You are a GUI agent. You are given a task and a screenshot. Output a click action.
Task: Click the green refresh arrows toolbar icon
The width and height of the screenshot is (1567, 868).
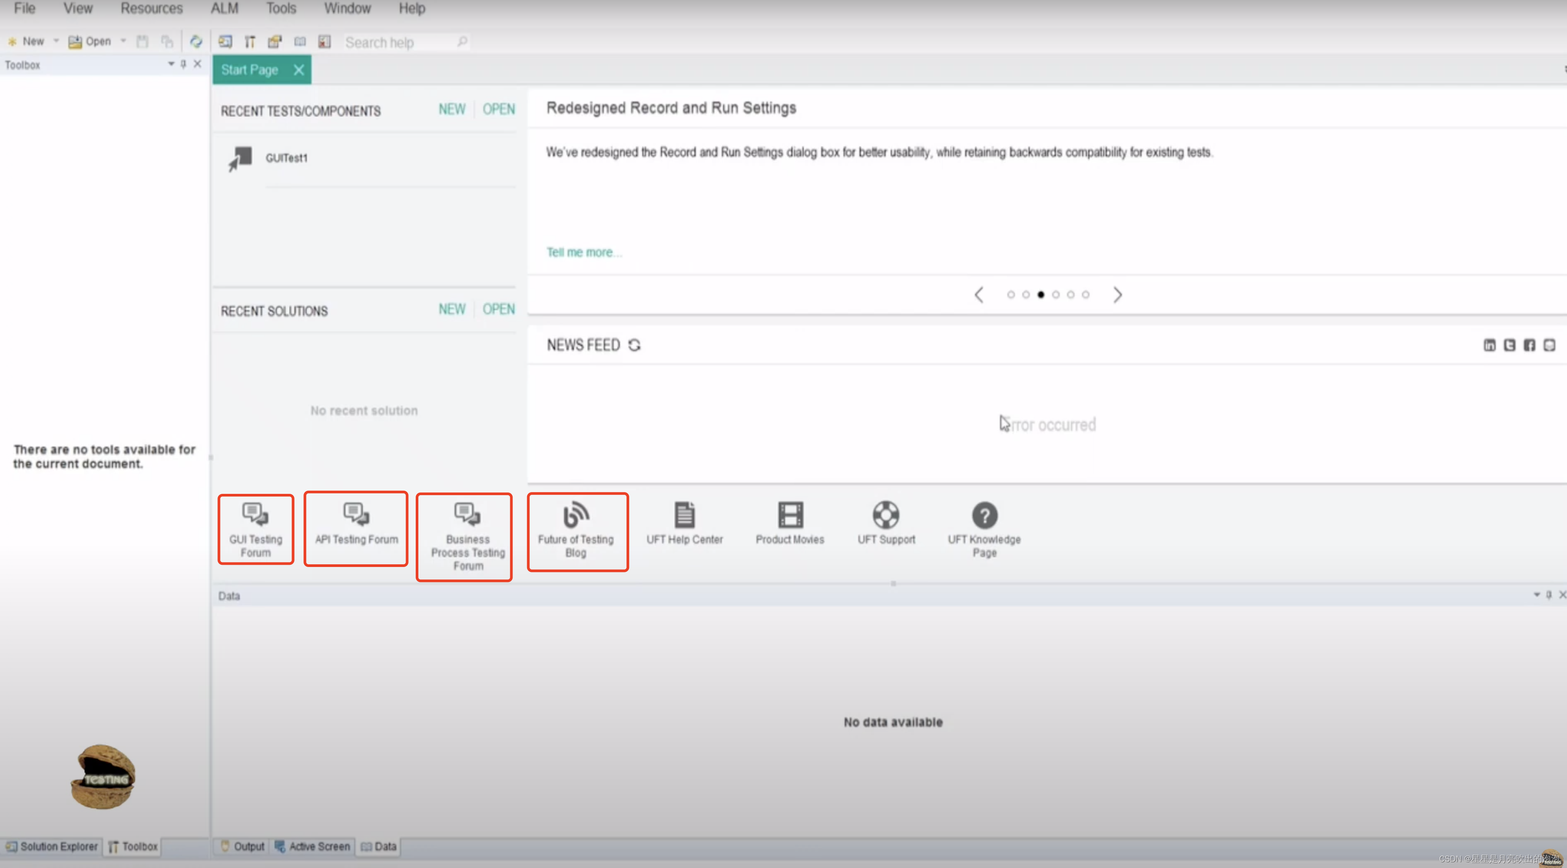click(x=196, y=41)
